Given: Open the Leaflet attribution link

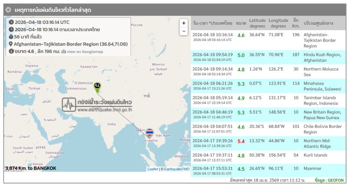Looking at the screenshot, I should click(153, 169).
